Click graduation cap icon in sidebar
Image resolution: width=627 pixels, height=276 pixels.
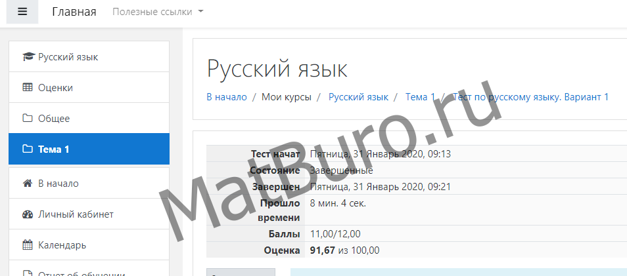point(28,57)
